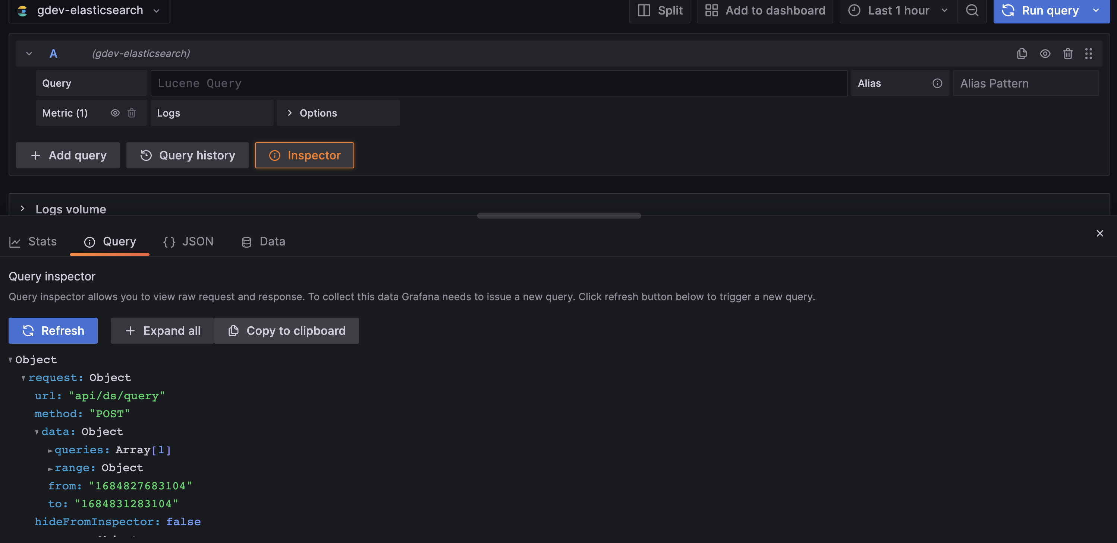Open the query history
The width and height of the screenshot is (1117, 543).
[187, 155]
